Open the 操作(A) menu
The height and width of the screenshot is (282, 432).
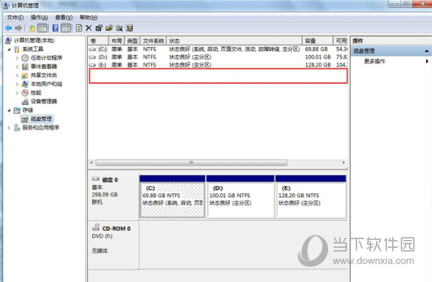(39, 17)
